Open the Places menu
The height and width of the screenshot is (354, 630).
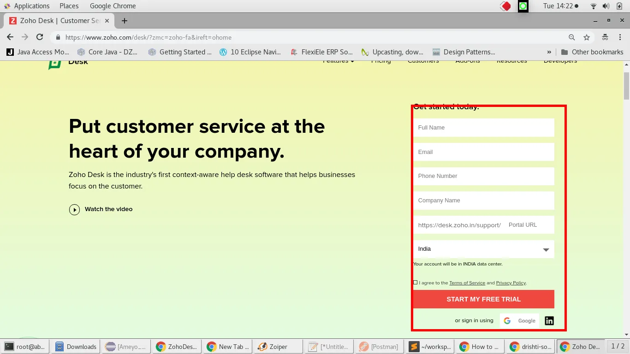(69, 6)
